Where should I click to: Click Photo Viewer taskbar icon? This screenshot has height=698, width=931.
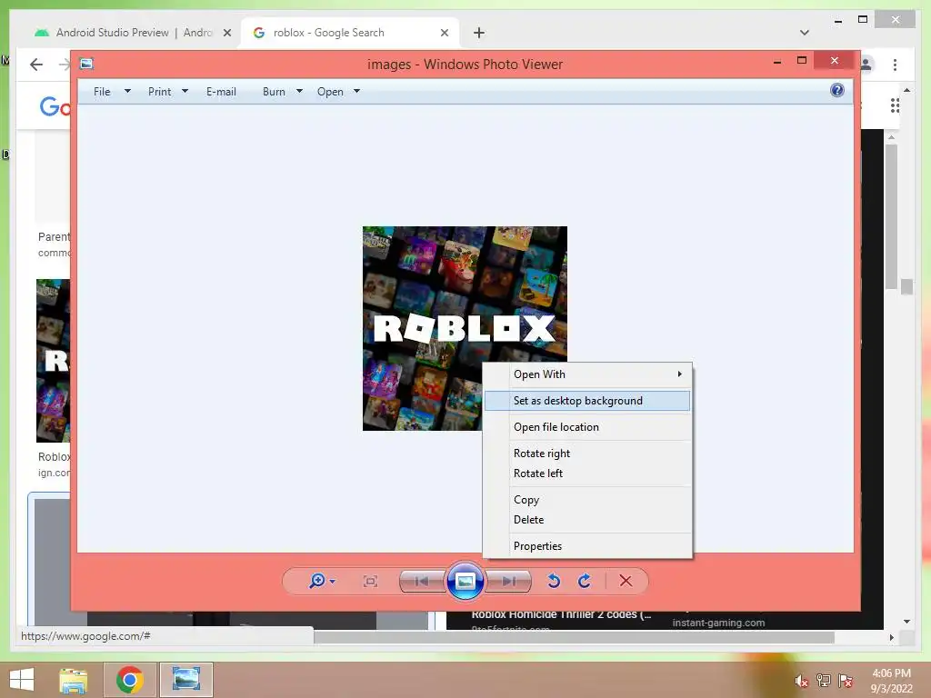[x=185, y=680]
